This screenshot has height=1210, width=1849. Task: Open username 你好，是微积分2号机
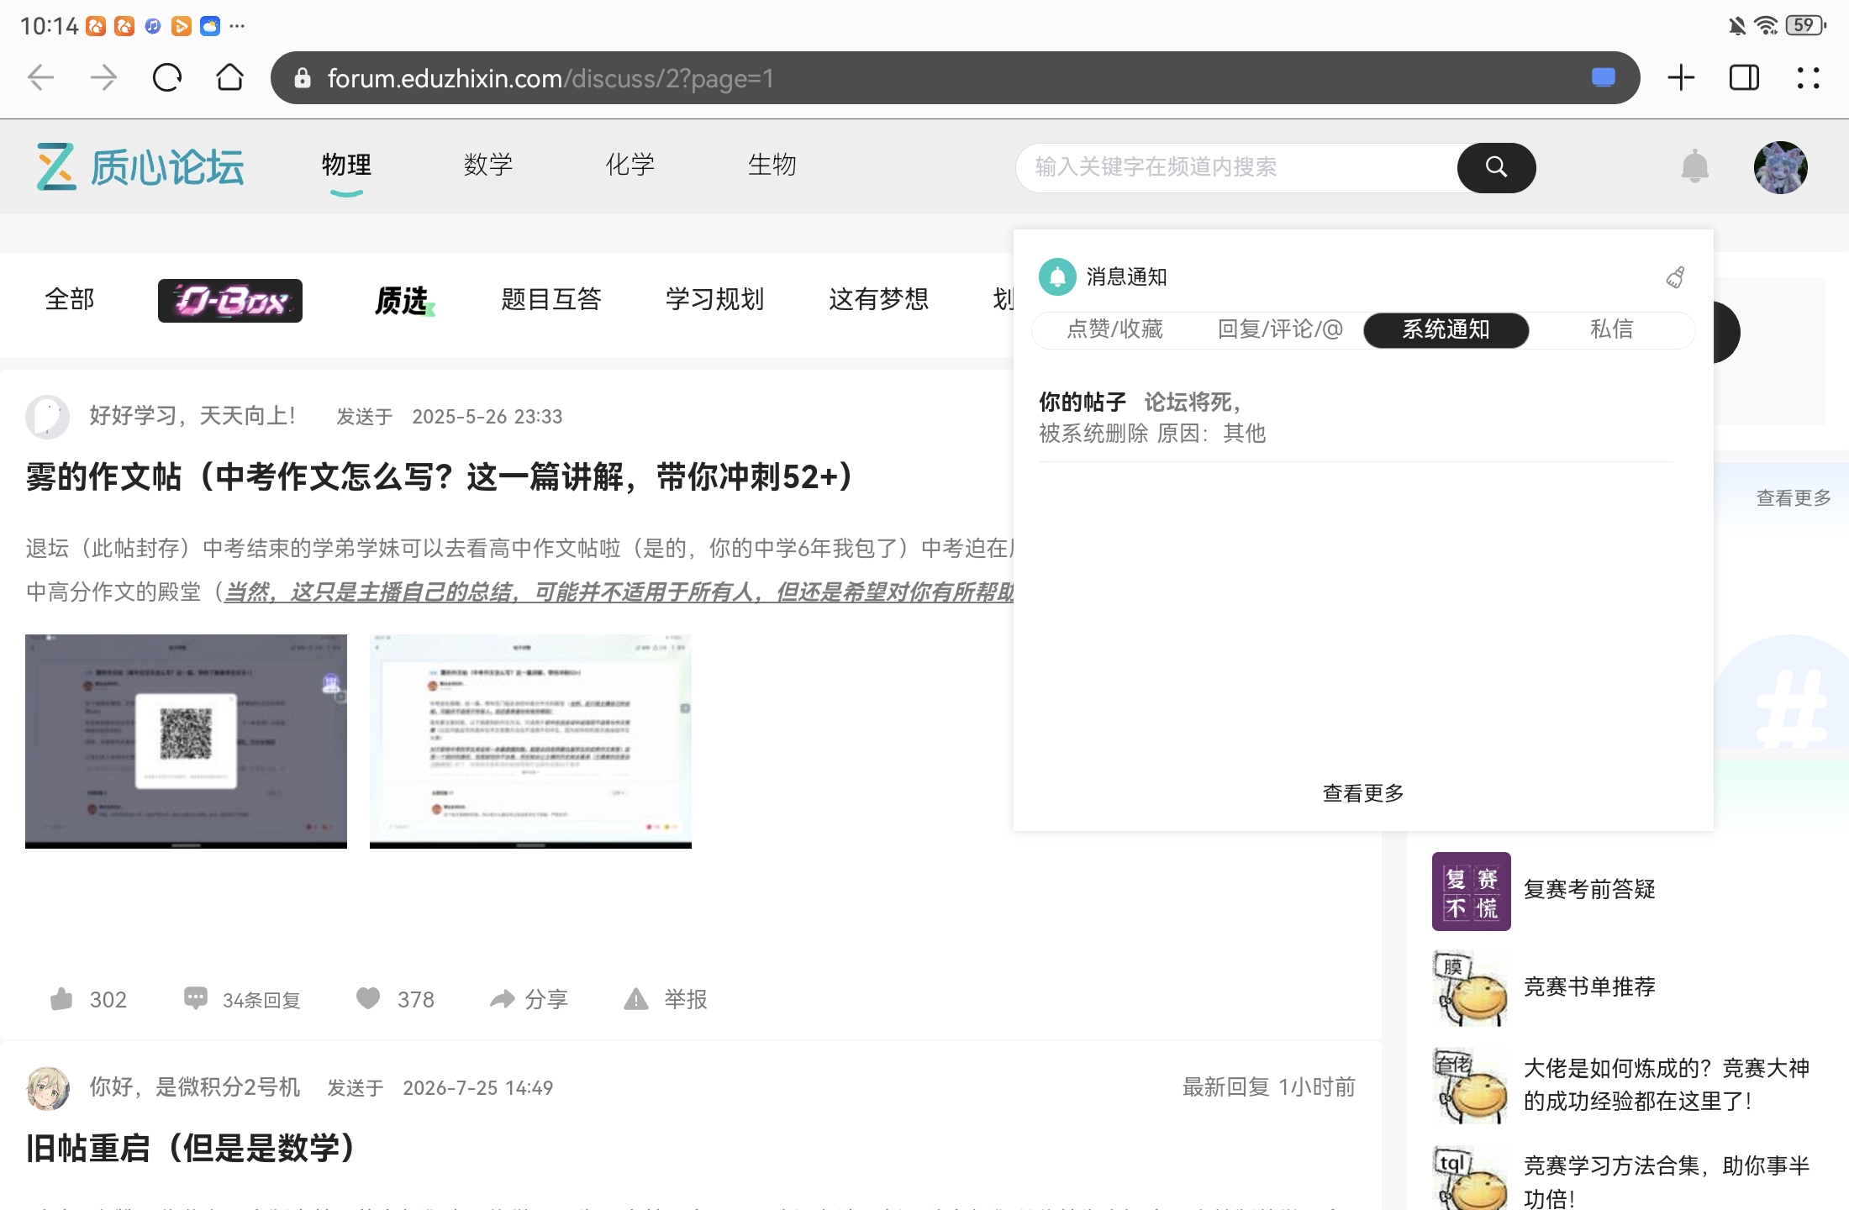[195, 1087]
